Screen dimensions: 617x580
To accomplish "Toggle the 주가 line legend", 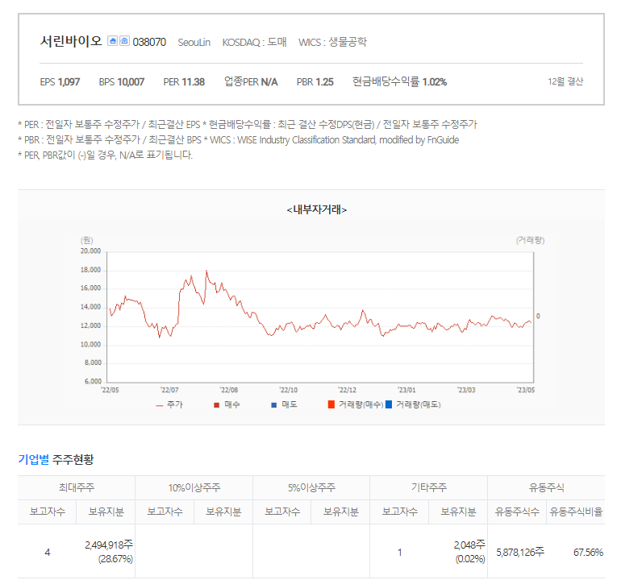I will (169, 404).
